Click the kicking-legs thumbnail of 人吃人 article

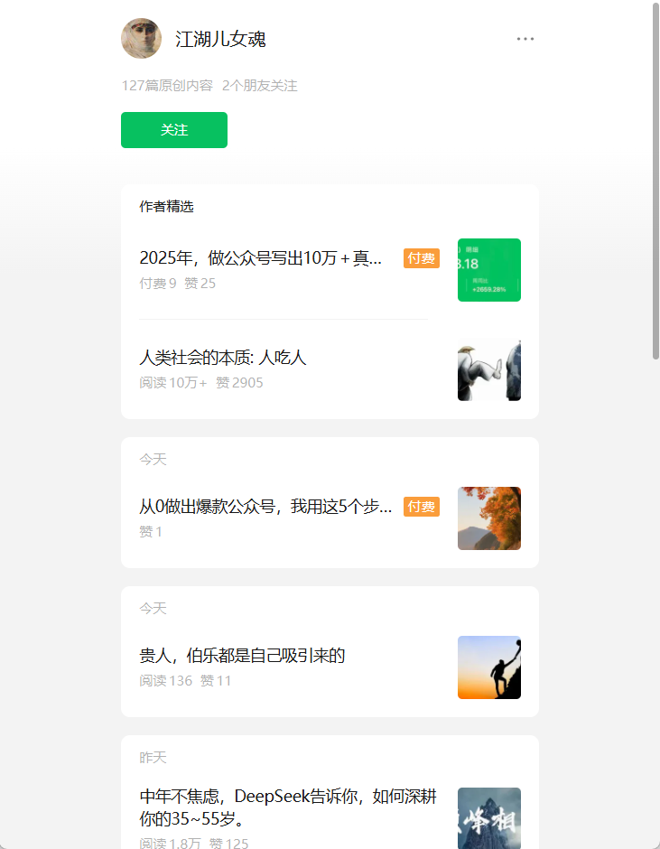(489, 369)
